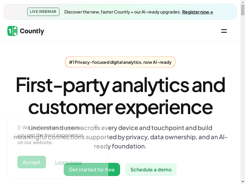Click the page scrollbar thumb

click(243, 10)
